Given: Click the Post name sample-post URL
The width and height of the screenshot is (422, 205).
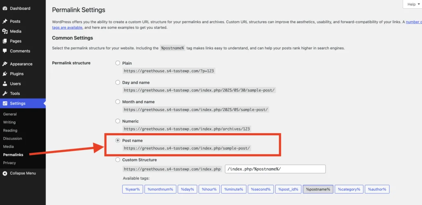Looking at the screenshot, I should pos(187,148).
